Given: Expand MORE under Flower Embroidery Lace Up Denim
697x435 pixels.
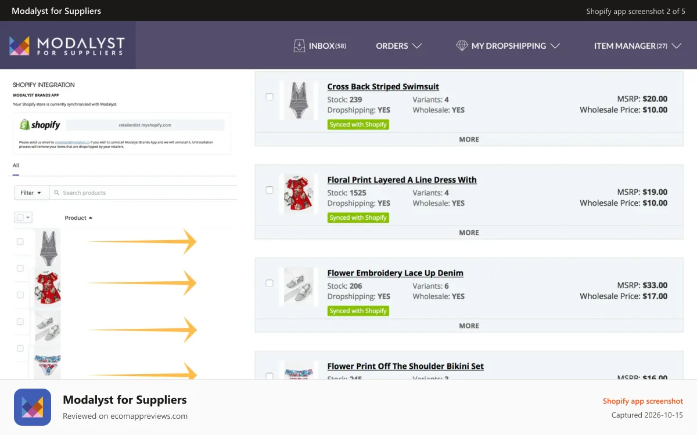Looking at the screenshot, I should pyautogui.click(x=469, y=326).
